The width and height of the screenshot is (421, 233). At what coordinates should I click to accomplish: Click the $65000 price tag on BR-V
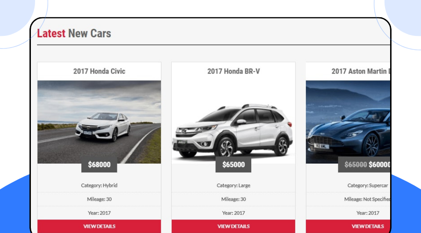pyautogui.click(x=233, y=164)
